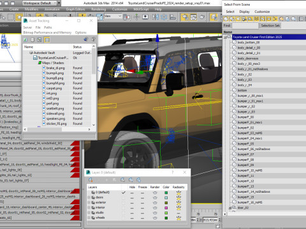Click Name column header in Select From Scene

pos(264,32)
